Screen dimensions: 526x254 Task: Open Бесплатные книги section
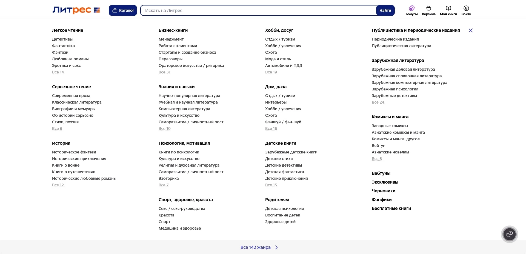391,208
